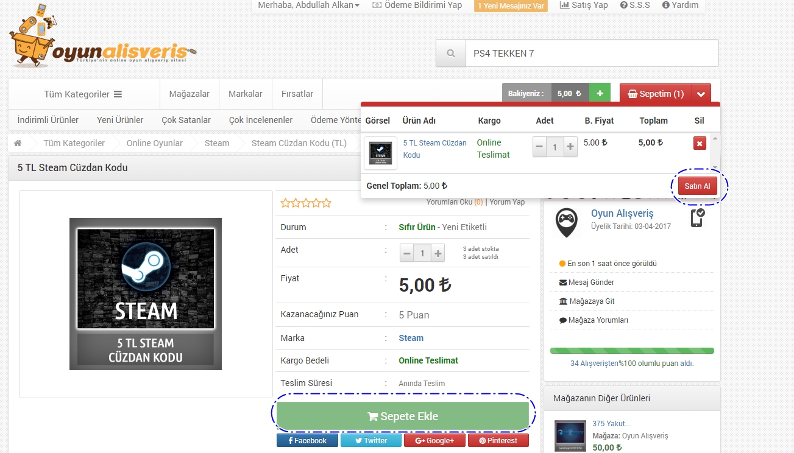This screenshot has height=453, width=794.
Task: Click Steam brand link
Action: point(411,338)
